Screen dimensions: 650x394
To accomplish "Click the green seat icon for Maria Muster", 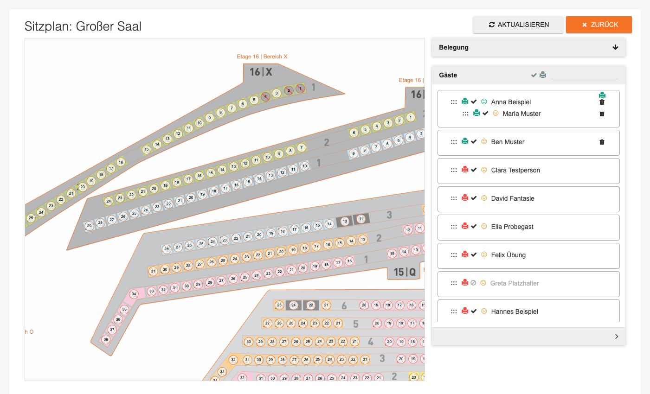I will (x=476, y=114).
